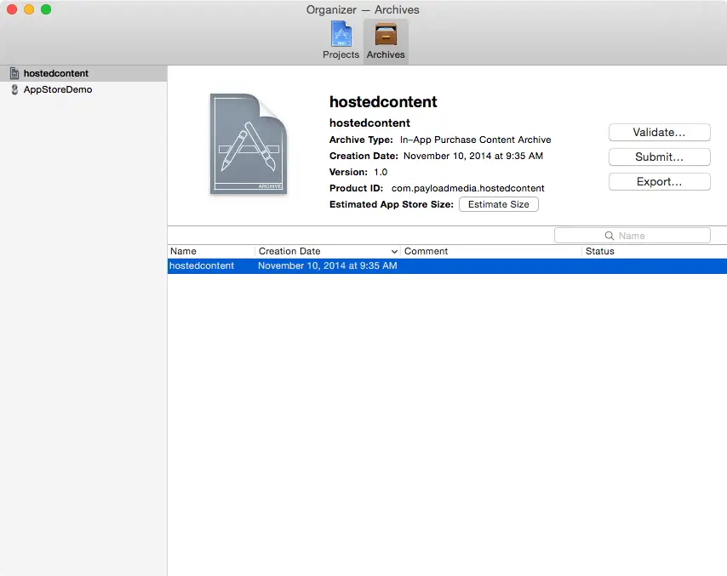
Task: Click the AppStoreDemo sidebar icon
Action: point(14,89)
